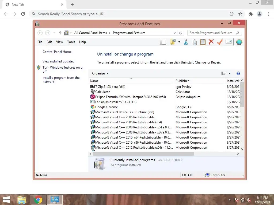Image resolution: width=274 pixels, height=205 pixels.
Task: Open the Tools menu
Action: [x=71, y=42]
